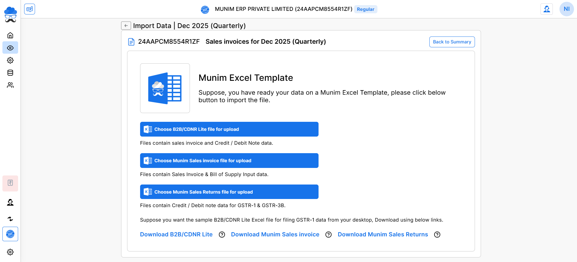Click the edit note icon at top left
Viewport: 577px width, 262px height.
pos(30,9)
